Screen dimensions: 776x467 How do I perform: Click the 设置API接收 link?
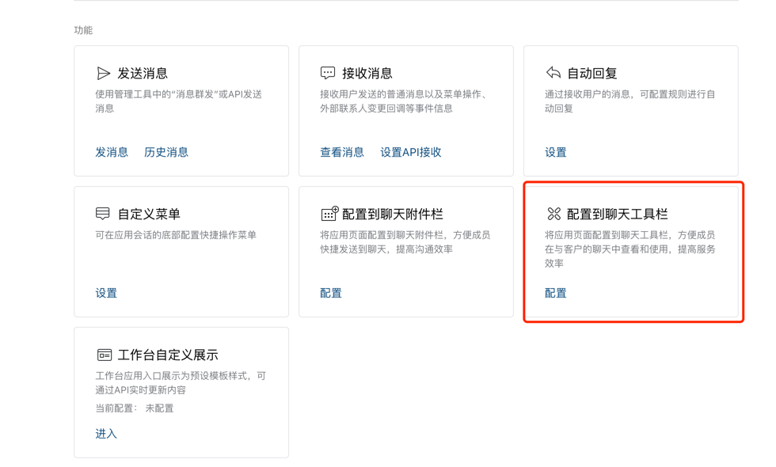(410, 152)
